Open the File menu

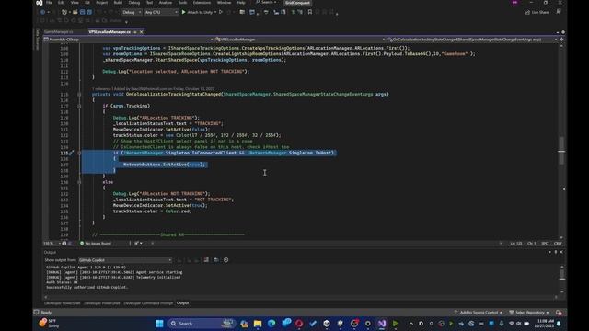tap(49, 3)
